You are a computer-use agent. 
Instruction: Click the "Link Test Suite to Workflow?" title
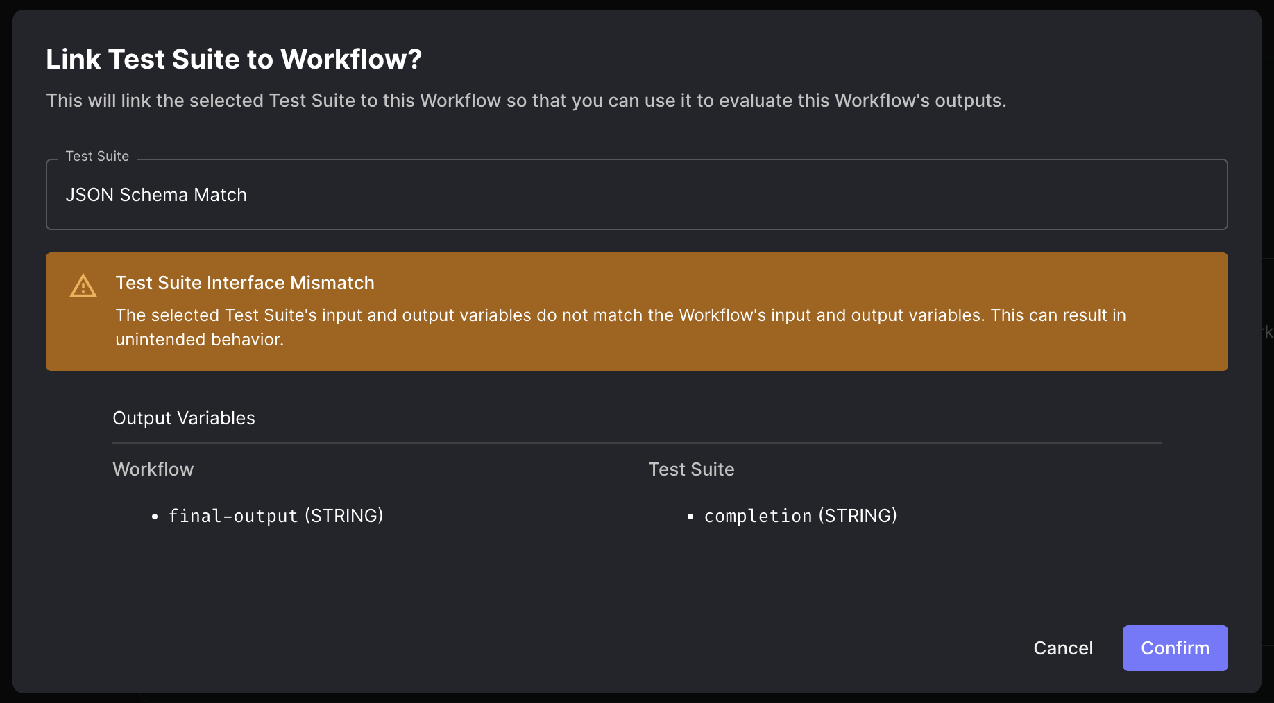click(x=234, y=59)
